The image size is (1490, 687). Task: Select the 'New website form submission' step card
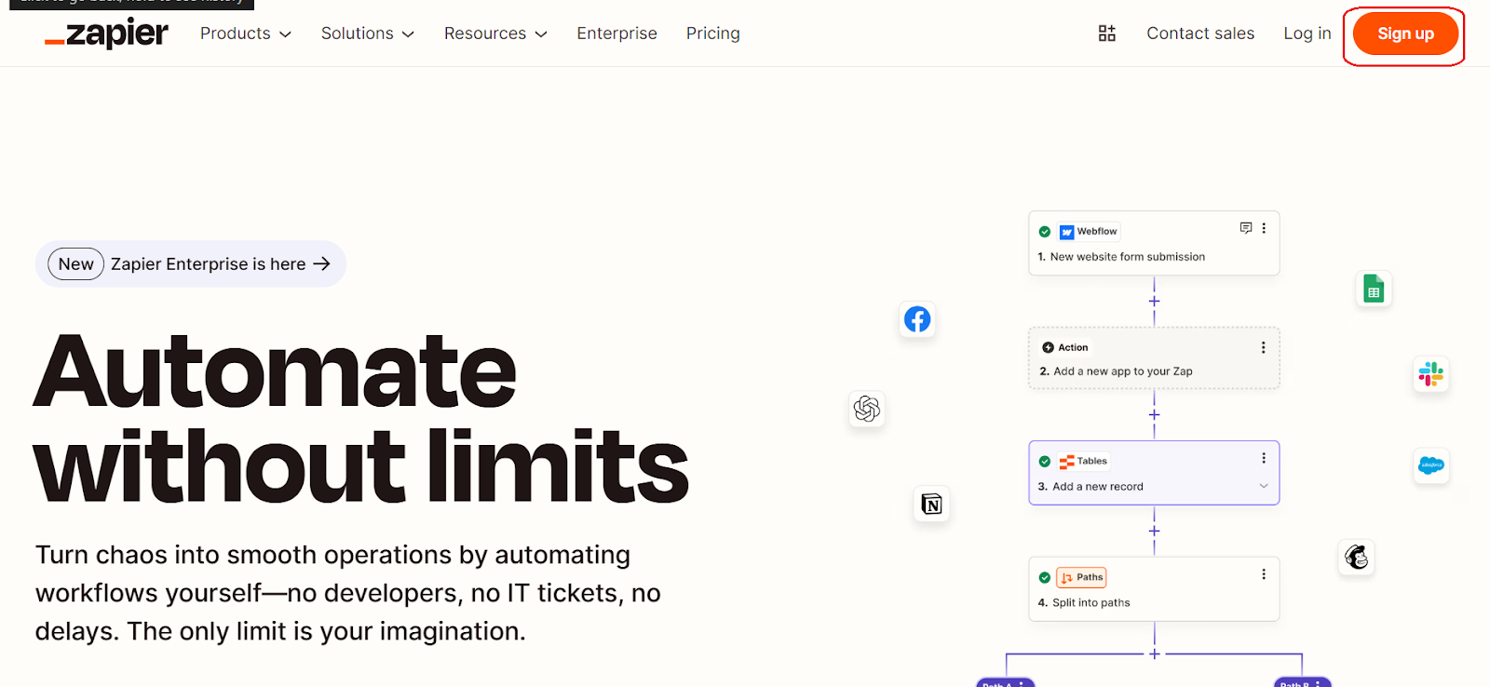click(x=1154, y=243)
